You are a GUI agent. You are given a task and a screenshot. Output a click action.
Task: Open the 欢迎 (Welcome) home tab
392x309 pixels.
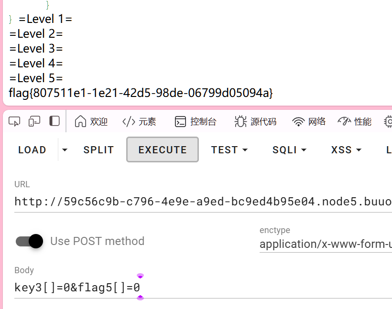pos(91,122)
